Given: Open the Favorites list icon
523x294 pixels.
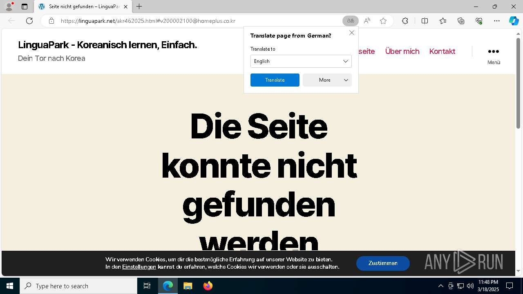Looking at the screenshot, I should [x=443, y=21].
